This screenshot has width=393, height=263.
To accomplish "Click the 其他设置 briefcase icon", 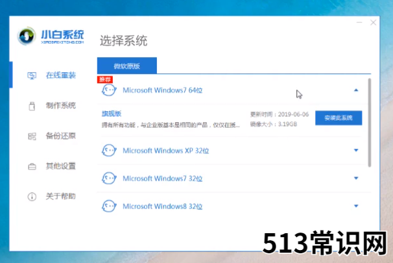I will (32, 166).
